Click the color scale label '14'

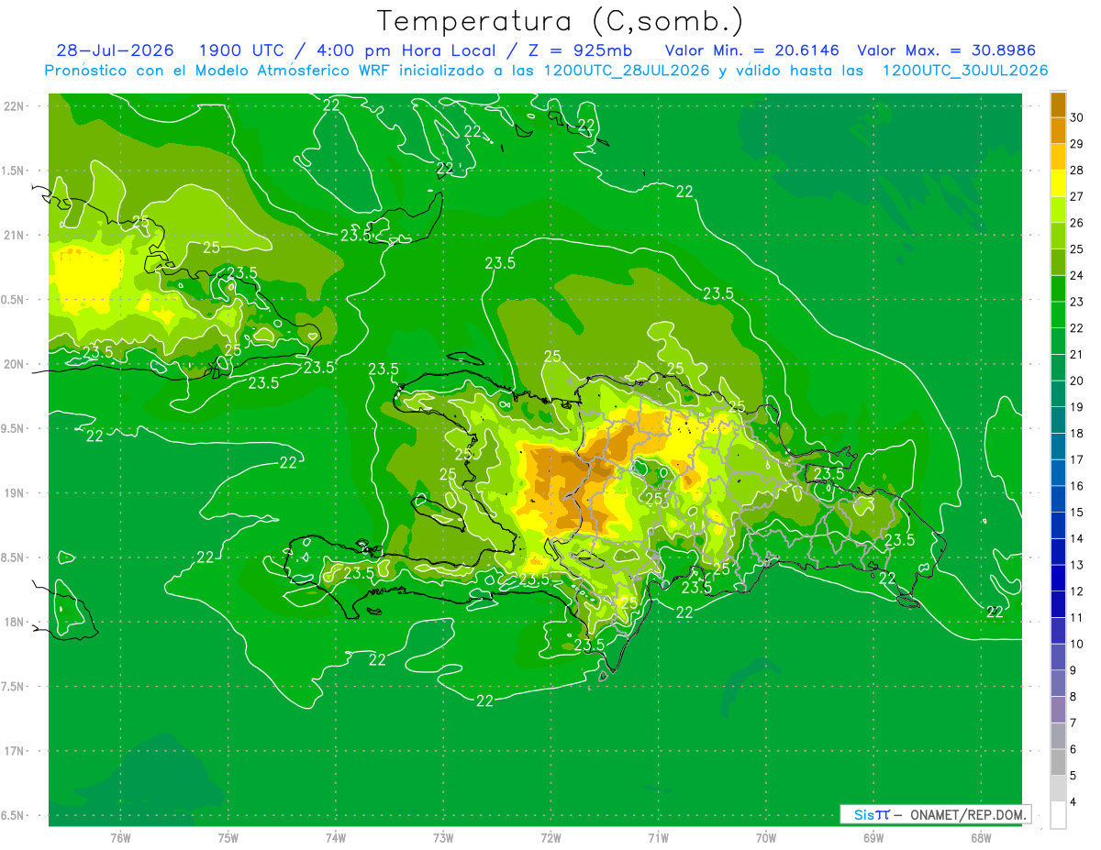click(x=1076, y=538)
